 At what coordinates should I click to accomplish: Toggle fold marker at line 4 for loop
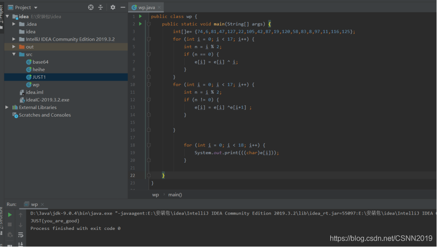coord(149,39)
